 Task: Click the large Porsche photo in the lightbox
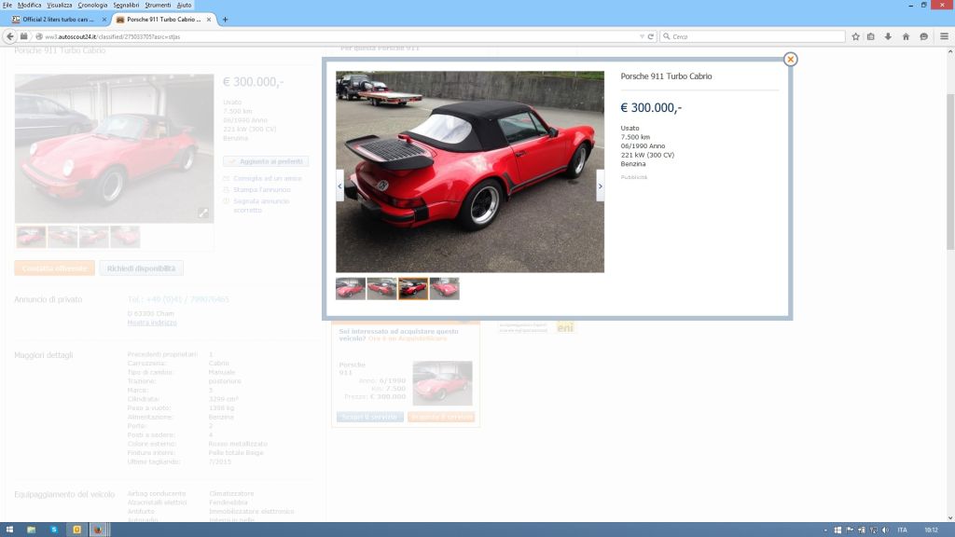(470, 172)
